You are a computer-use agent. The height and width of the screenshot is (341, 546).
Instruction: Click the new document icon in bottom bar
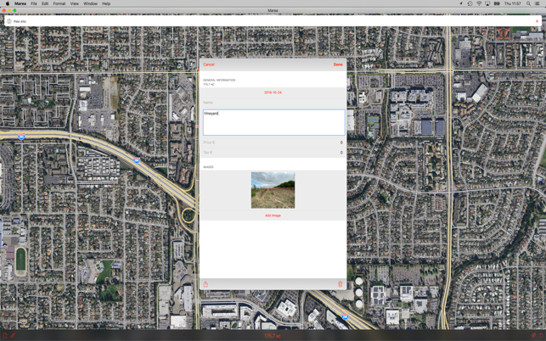coord(5,336)
